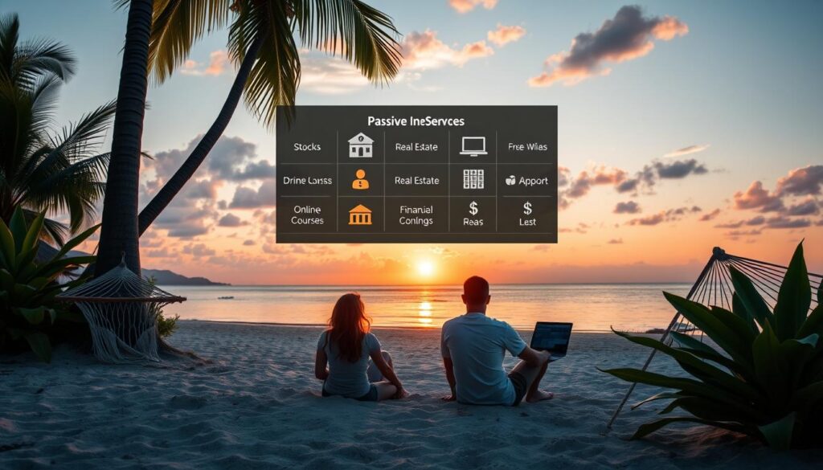
Task: Click the laptop screen on man's lap
Action: (x=553, y=337)
